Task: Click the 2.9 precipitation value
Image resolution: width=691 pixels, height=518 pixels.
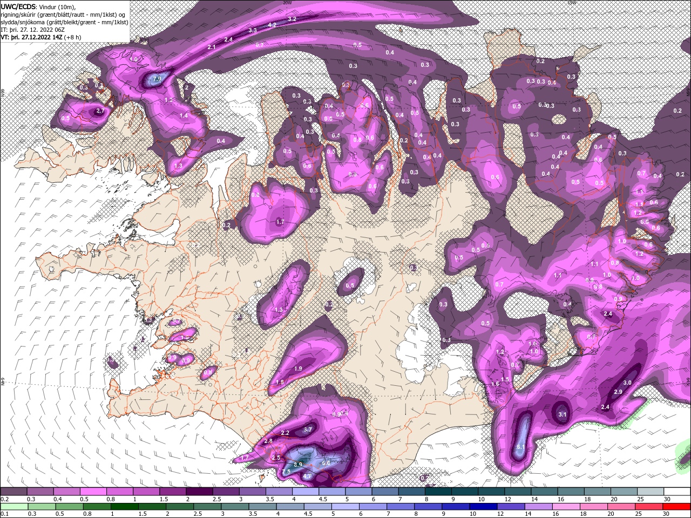Action: pyautogui.click(x=619, y=392)
